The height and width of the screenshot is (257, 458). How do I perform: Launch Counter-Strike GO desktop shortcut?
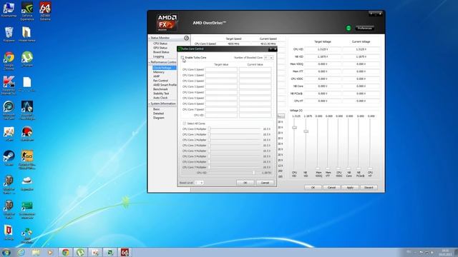pyautogui.click(x=27, y=160)
